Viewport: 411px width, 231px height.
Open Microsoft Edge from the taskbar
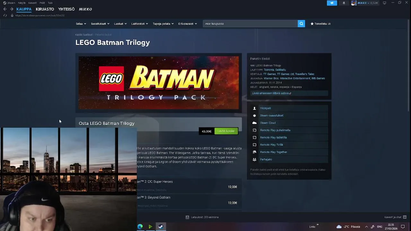click(140, 227)
